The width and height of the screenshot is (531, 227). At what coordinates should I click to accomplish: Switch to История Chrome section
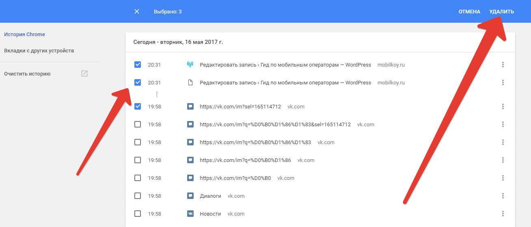pyautogui.click(x=24, y=35)
